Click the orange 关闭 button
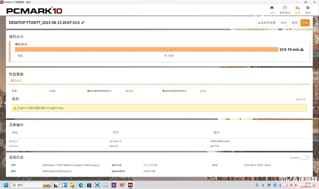This screenshot has height=189, width=319. tap(305, 23)
